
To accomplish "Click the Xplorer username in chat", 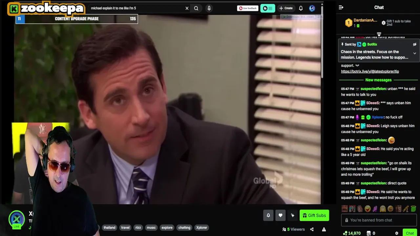I will click(378, 117).
